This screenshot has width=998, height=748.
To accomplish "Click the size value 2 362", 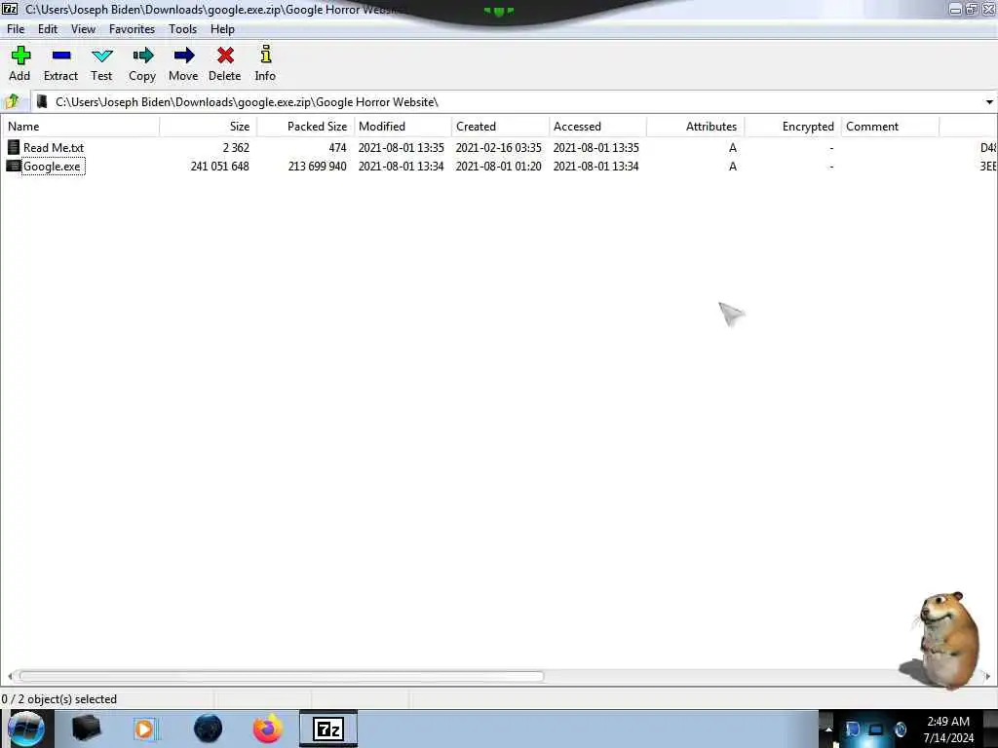I will pyautogui.click(x=236, y=148).
